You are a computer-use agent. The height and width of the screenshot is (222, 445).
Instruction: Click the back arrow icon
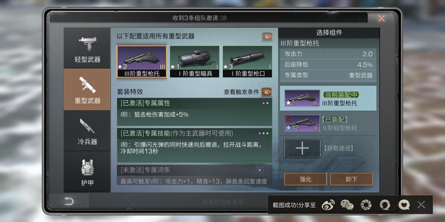69,202
